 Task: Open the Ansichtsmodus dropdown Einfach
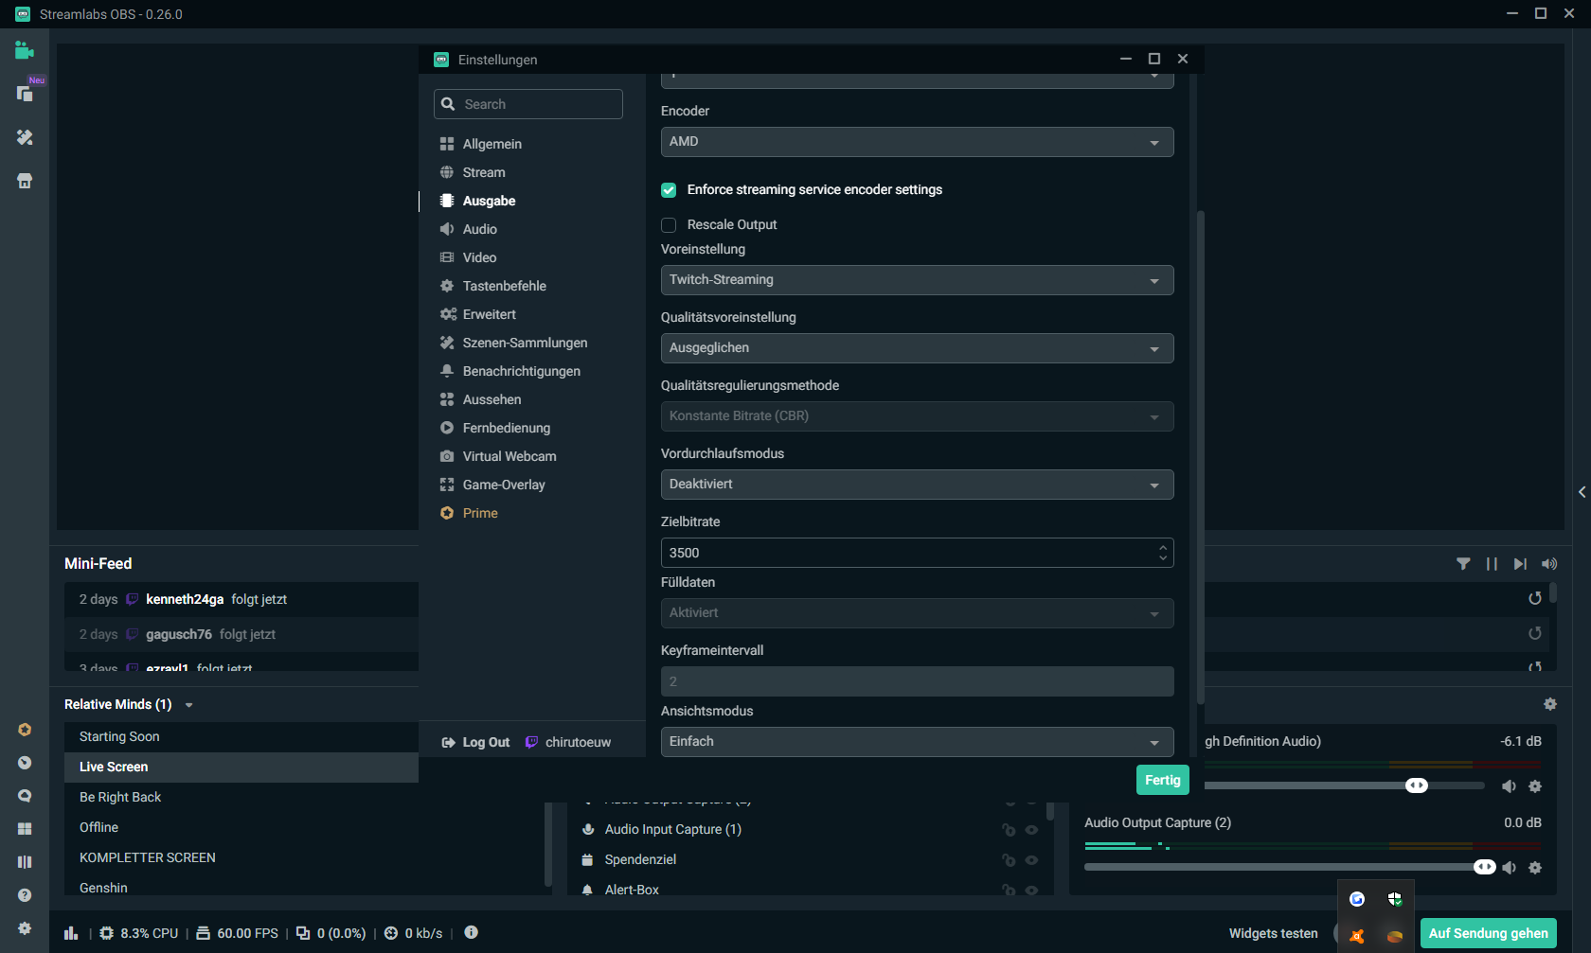917,742
